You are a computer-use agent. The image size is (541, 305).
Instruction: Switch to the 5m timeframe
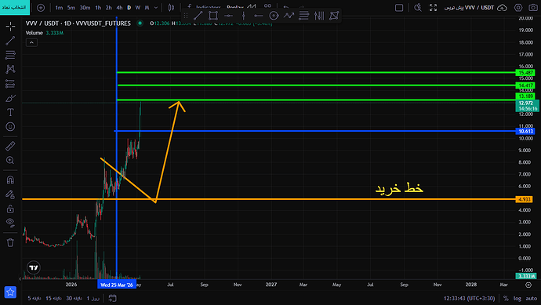71,8
